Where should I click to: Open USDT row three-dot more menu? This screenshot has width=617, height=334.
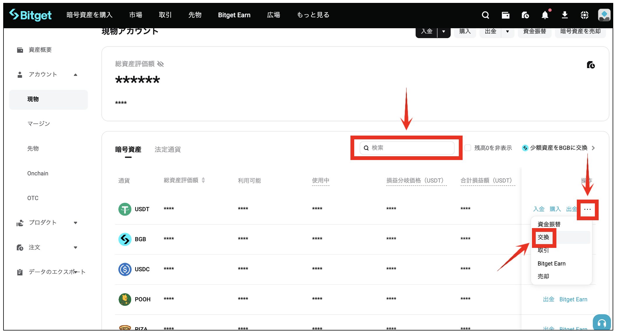coord(587,209)
